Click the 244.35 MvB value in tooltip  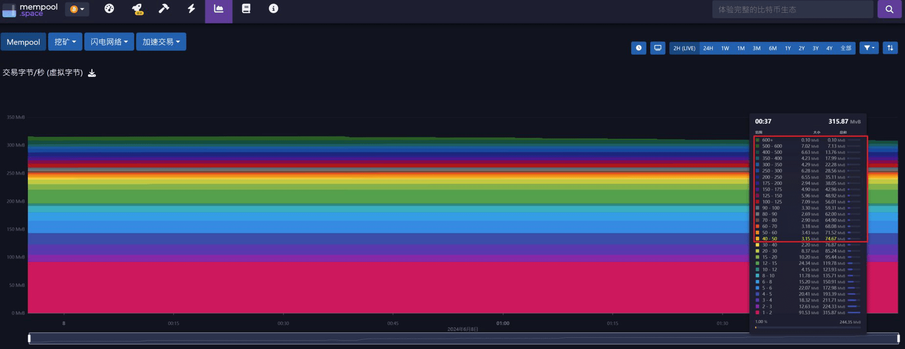point(850,322)
